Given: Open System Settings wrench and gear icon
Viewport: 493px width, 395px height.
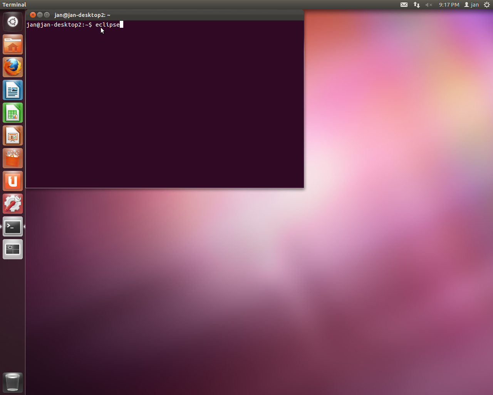Looking at the screenshot, I should click(13, 204).
